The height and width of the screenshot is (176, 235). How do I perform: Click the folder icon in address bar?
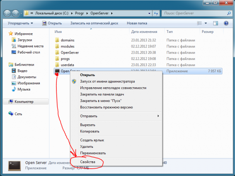pyautogui.click(x=26, y=13)
